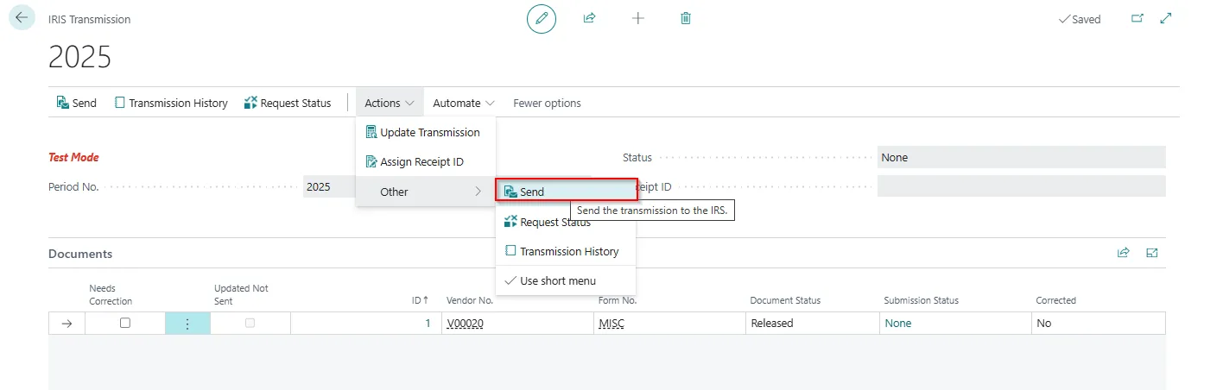Click the back arrow button
The width and height of the screenshot is (1223, 390).
22,18
